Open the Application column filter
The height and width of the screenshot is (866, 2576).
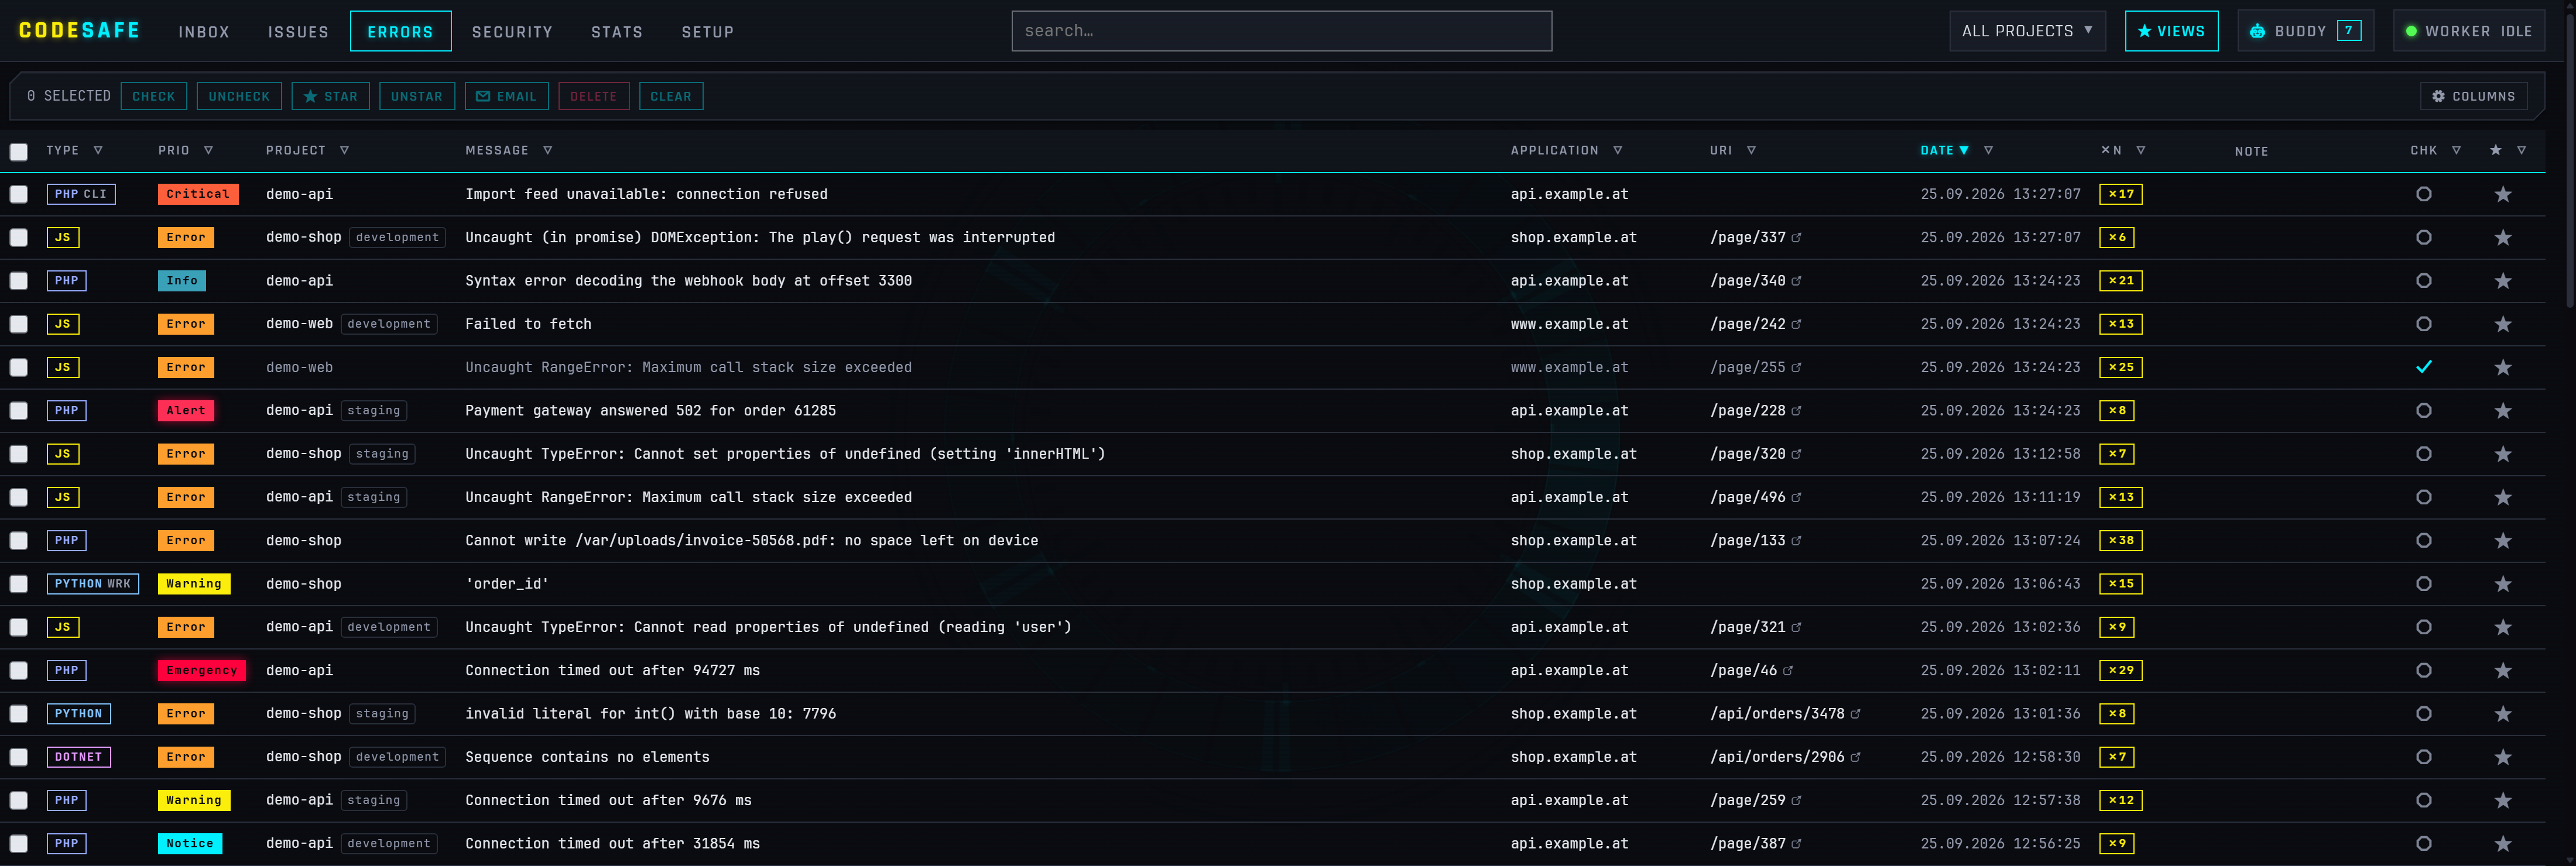pyautogui.click(x=1617, y=150)
